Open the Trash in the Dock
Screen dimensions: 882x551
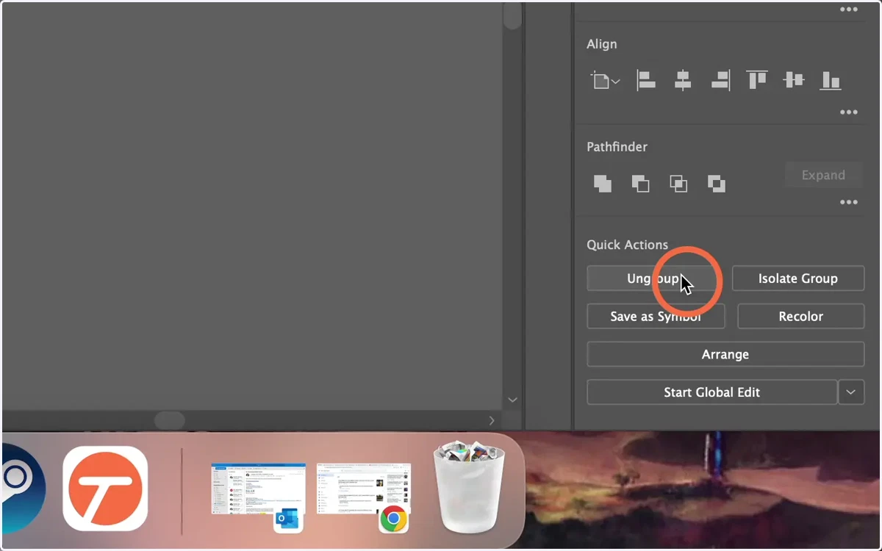pyautogui.click(x=470, y=486)
